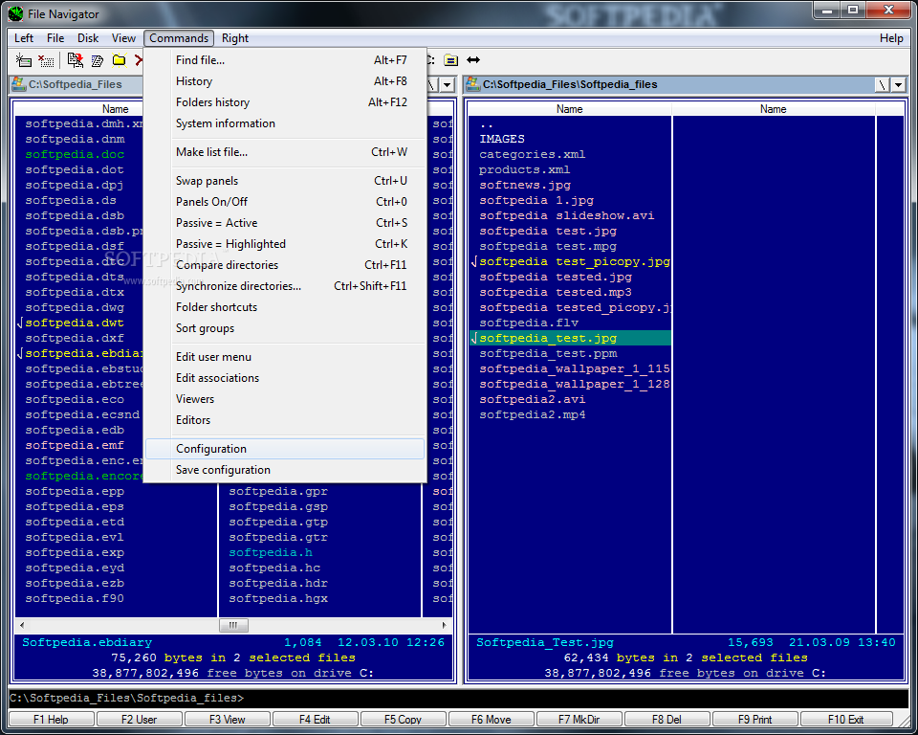This screenshot has height=735, width=918.
Task: Click the left panel scrollbar's left arrow
Action: tap(22, 625)
